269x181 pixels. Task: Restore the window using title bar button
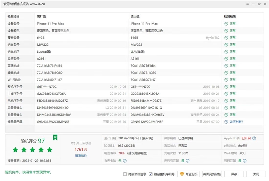(x=259, y=4)
